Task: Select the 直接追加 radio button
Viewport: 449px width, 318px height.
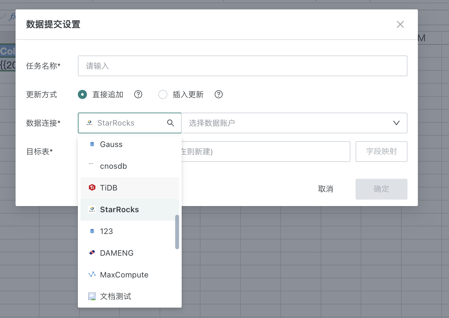Action: (x=82, y=94)
